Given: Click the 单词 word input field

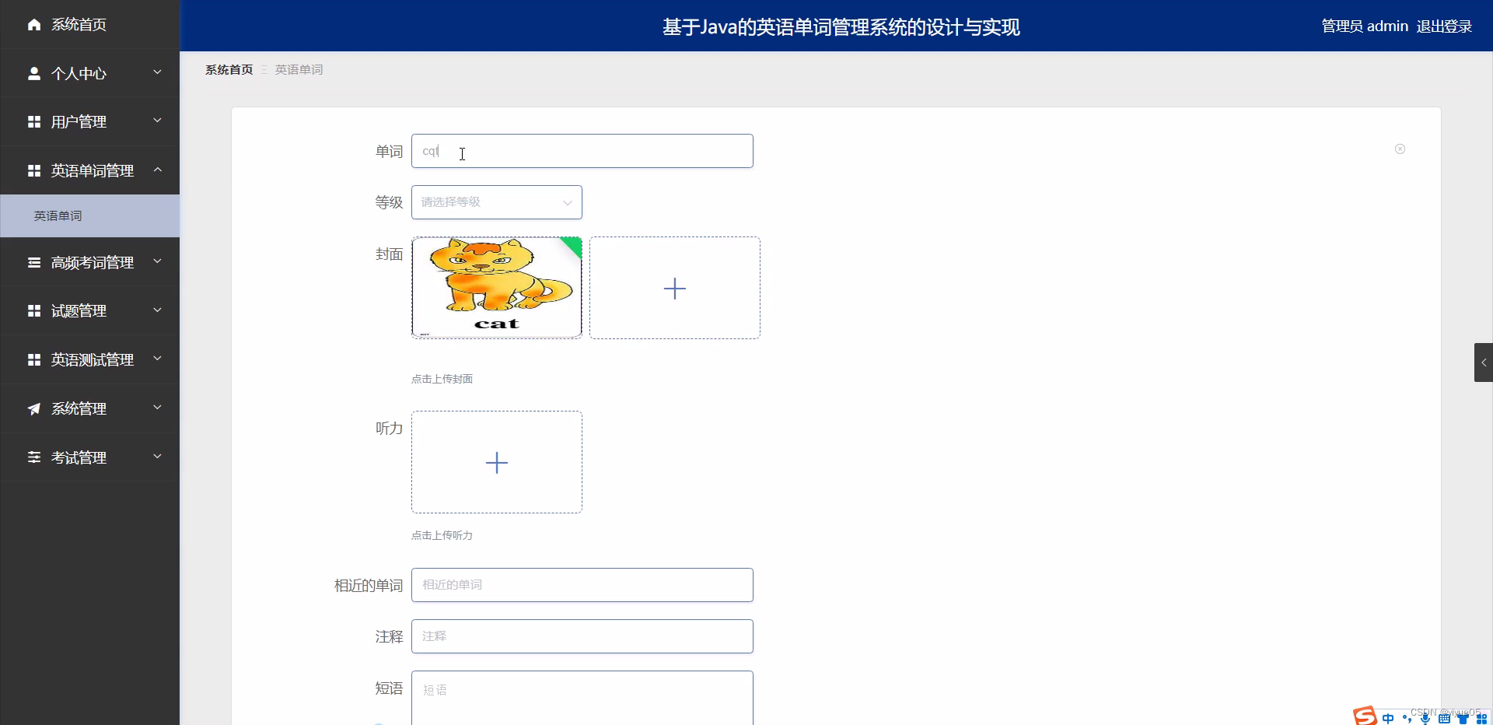Looking at the screenshot, I should pyautogui.click(x=582, y=151).
